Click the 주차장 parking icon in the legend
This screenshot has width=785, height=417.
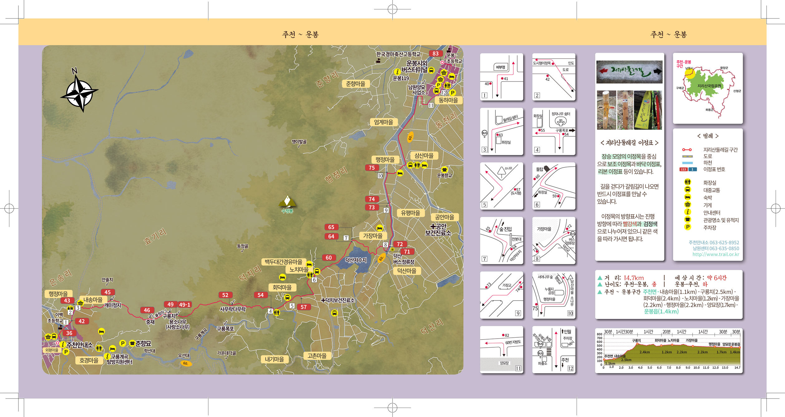(687, 227)
